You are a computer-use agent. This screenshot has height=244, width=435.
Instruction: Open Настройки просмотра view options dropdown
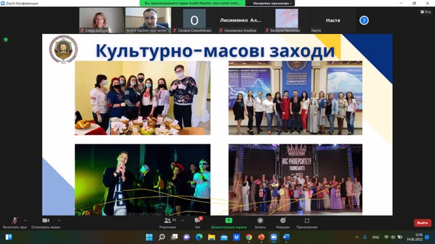point(272,3)
